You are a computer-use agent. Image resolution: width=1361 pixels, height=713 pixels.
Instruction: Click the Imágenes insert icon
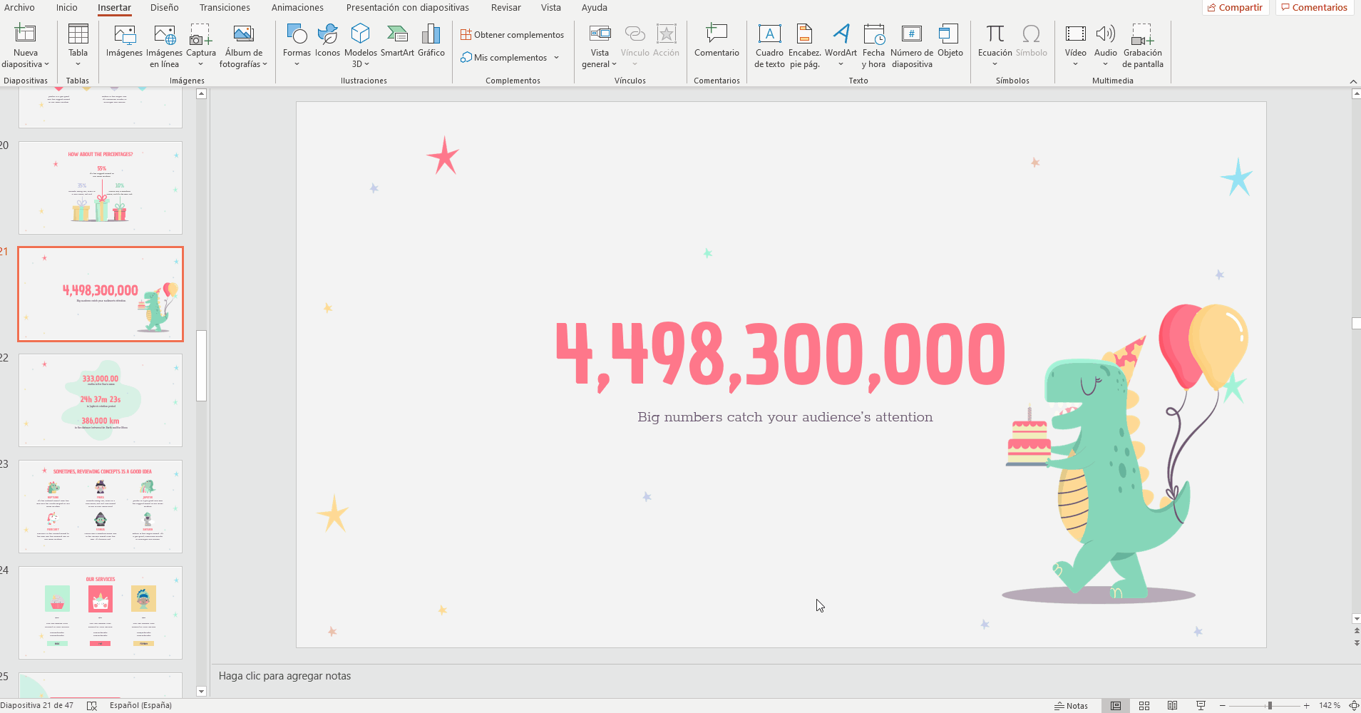click(x=125, y=39)
